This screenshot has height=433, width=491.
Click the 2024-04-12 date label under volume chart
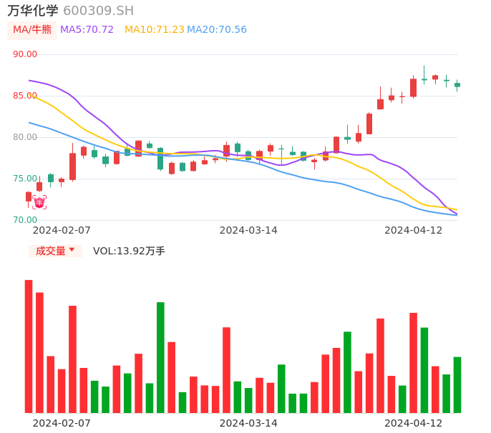413,423
